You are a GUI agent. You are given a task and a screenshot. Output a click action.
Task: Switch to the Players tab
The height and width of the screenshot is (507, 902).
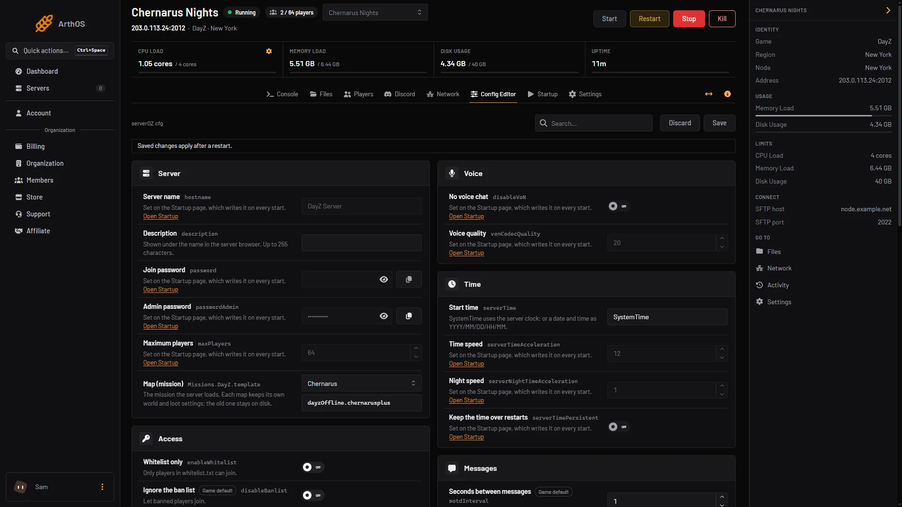358,94
